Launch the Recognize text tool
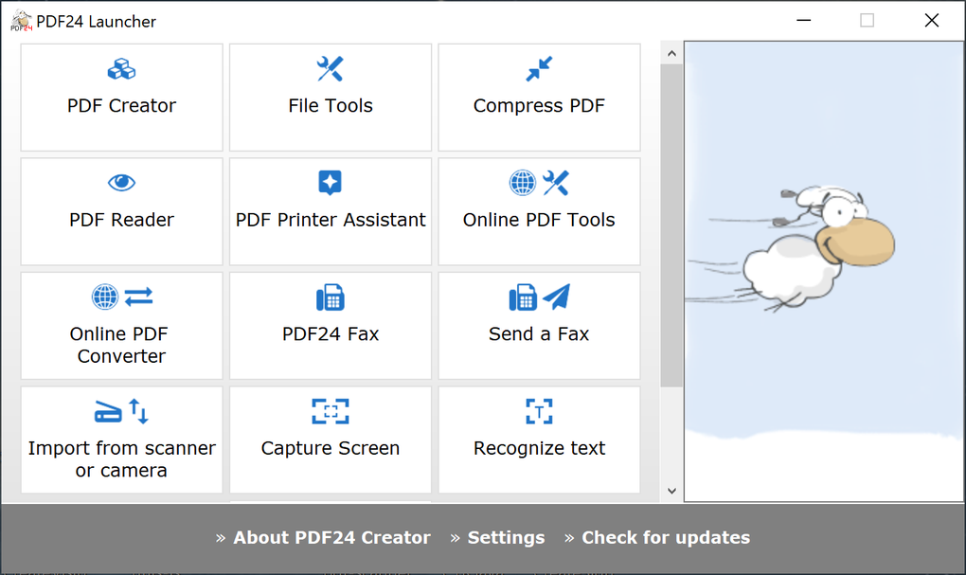The width and height of the screenshot is (966, 575). 538,440
